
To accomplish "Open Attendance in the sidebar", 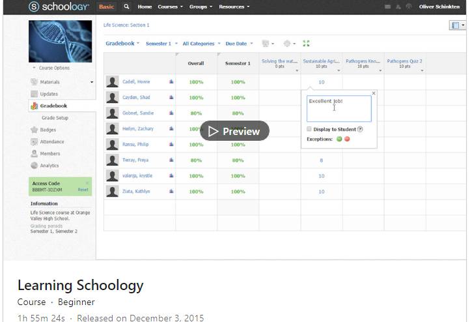I will tap(52, 141).
